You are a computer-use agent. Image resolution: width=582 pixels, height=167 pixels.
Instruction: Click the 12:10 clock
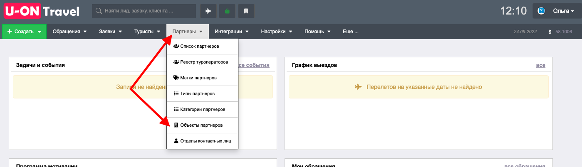513,11
